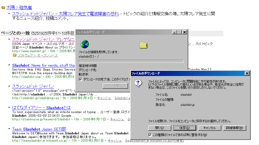The width and height of the screenshot is (259, 145).
Task: Open the はてなダイアリー - Slashdotとは link
Action: tap(41, 108)
